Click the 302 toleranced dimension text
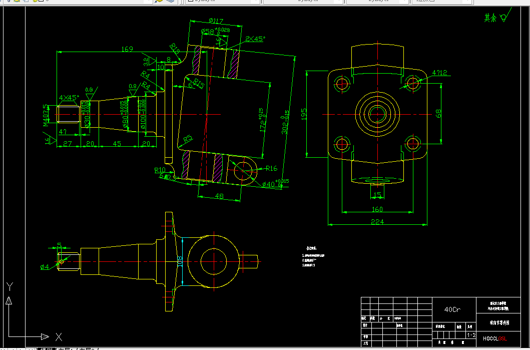The width and height of the screenshot is (530, 350). [285, 122]
